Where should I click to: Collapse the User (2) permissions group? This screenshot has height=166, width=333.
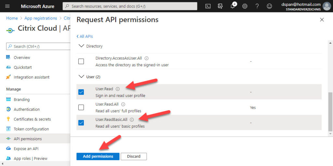pyautogui.click(x=81, y=77)
